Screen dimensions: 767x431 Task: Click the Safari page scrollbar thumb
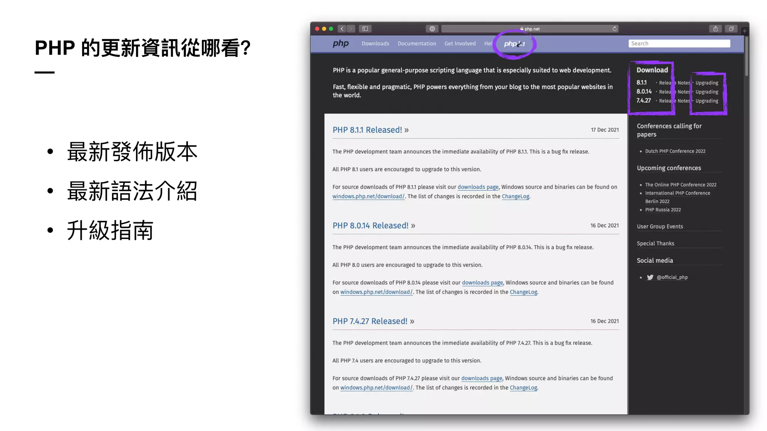pos(746,56)
